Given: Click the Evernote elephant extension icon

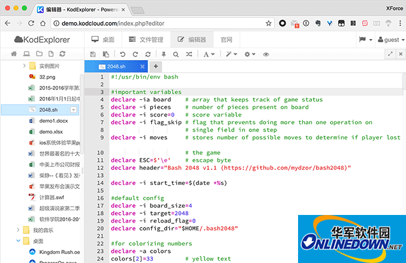Looking at the screenshot, I should tap(318, 23).
